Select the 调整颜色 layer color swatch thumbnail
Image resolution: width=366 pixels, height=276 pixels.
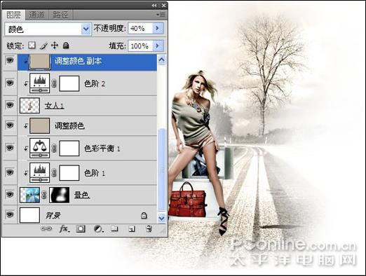[x=40, y=125]
